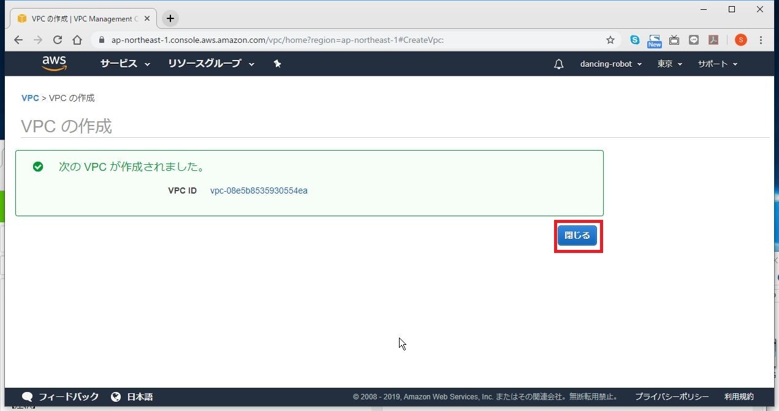This screenshot has width=779, height=411.
Task: Open a new browser tab
Action: click(170, 18)
